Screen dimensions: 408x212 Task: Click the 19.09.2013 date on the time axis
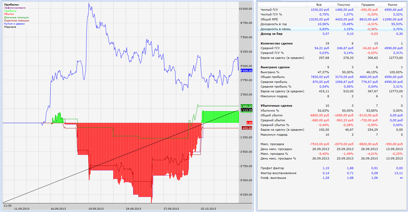(96, 209)
